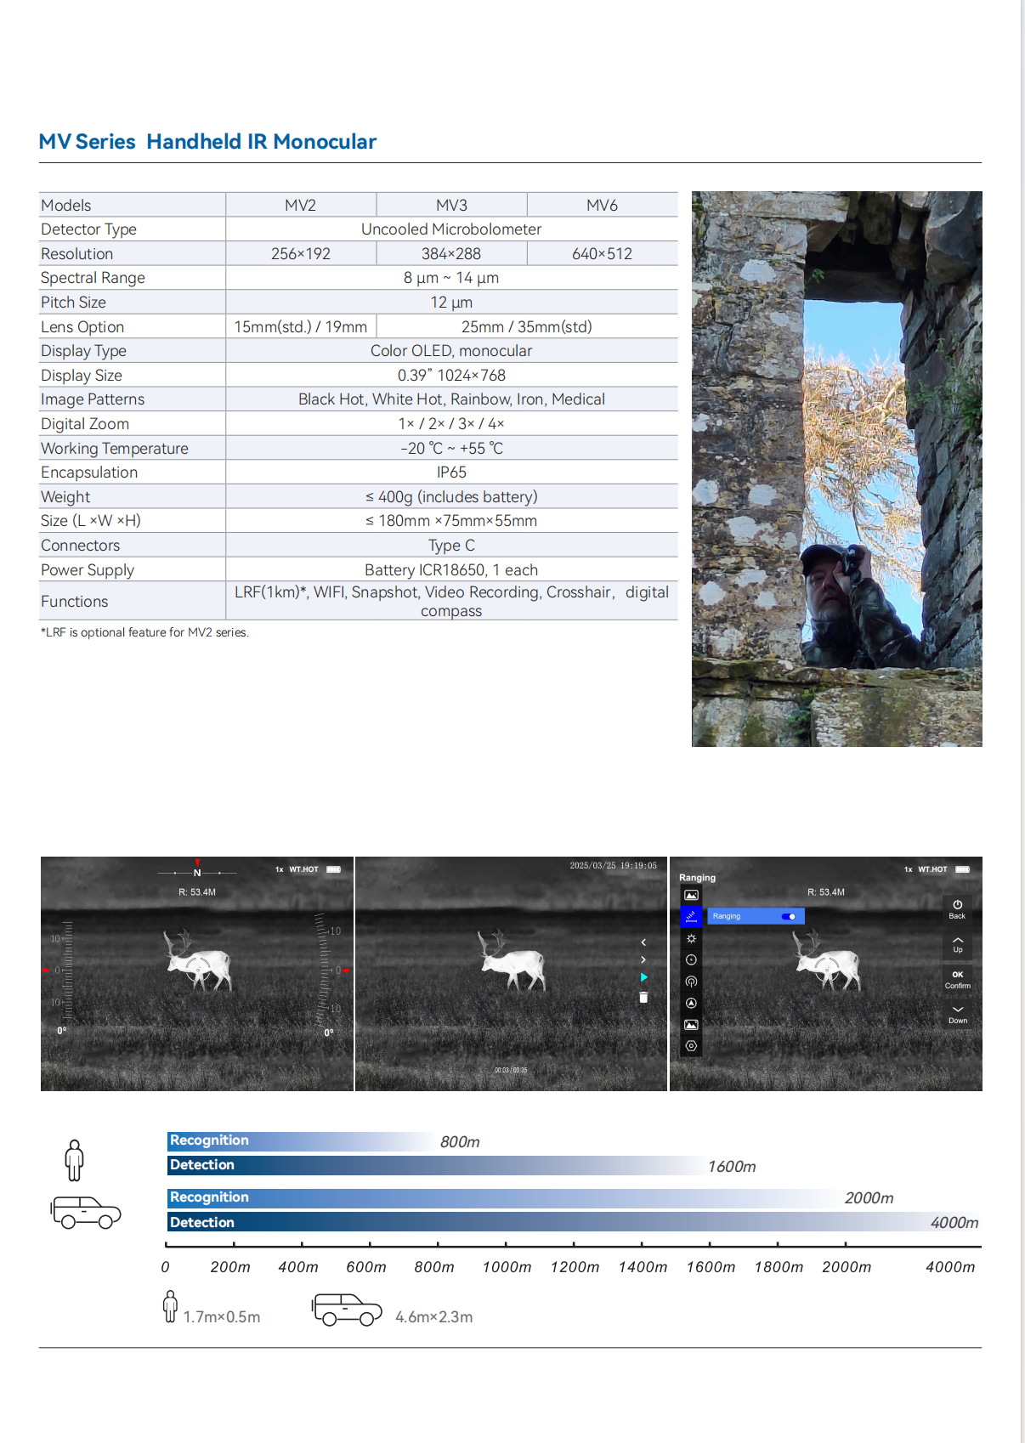Viewport: 1025px width, 1443px height.
Task: Click the topmost image icon under the Ranging title
Action: coord(691,895)
